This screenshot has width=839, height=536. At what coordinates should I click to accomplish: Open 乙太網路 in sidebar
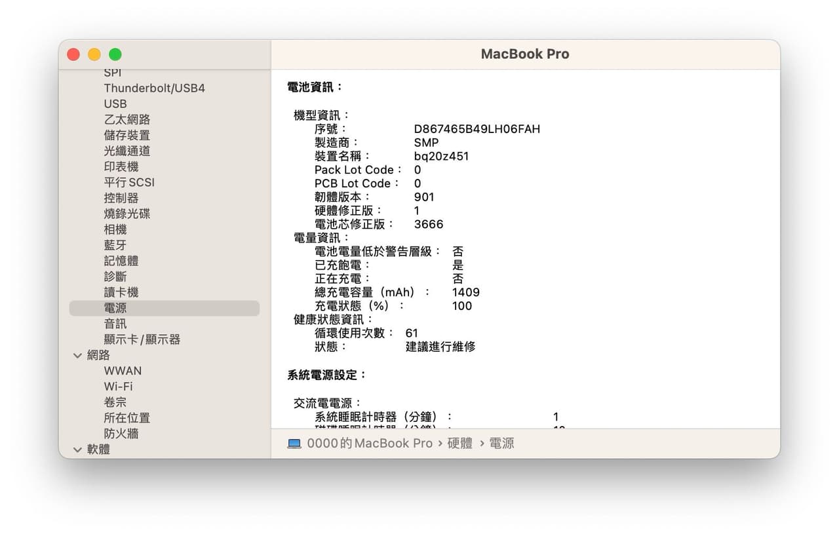127,119
